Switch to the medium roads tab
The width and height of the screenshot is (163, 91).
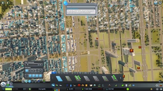pos(59,73)
